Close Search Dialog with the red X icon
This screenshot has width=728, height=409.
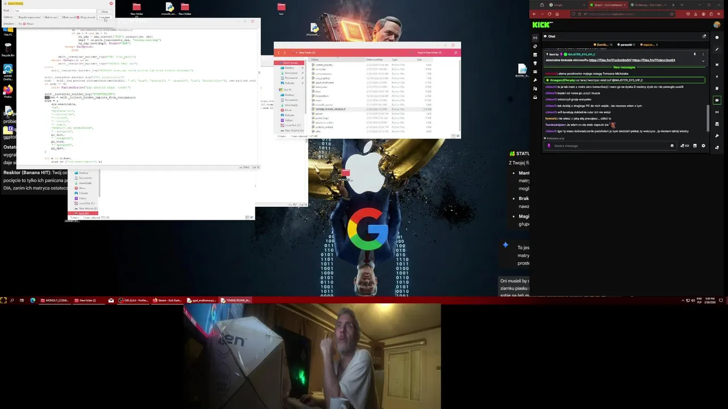click(x=111, y=3)
